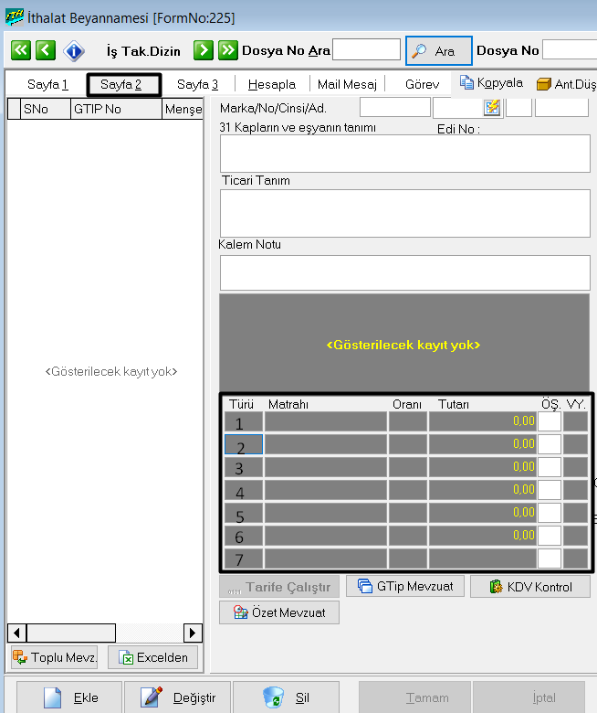Toggle ÖŞ. checkbox in row 1
The image size is (597, 713).
coord(550,421)
